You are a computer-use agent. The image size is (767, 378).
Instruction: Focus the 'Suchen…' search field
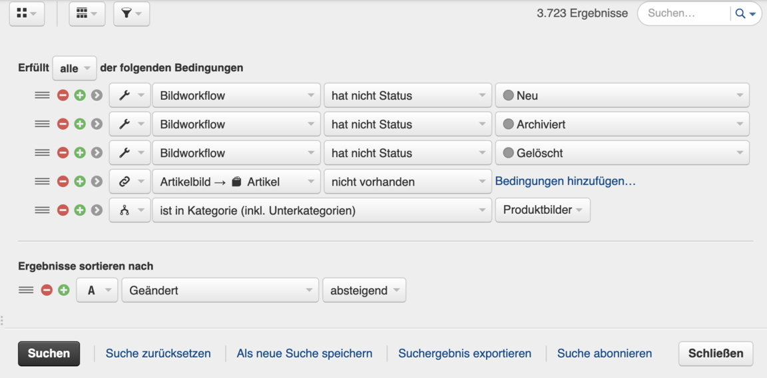click(x=684, y=13)
